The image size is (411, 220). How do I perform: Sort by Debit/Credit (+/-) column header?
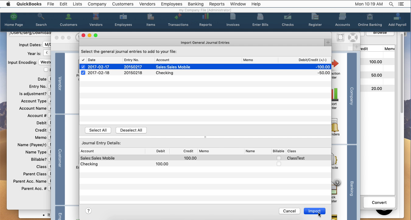tap(304, 60)
